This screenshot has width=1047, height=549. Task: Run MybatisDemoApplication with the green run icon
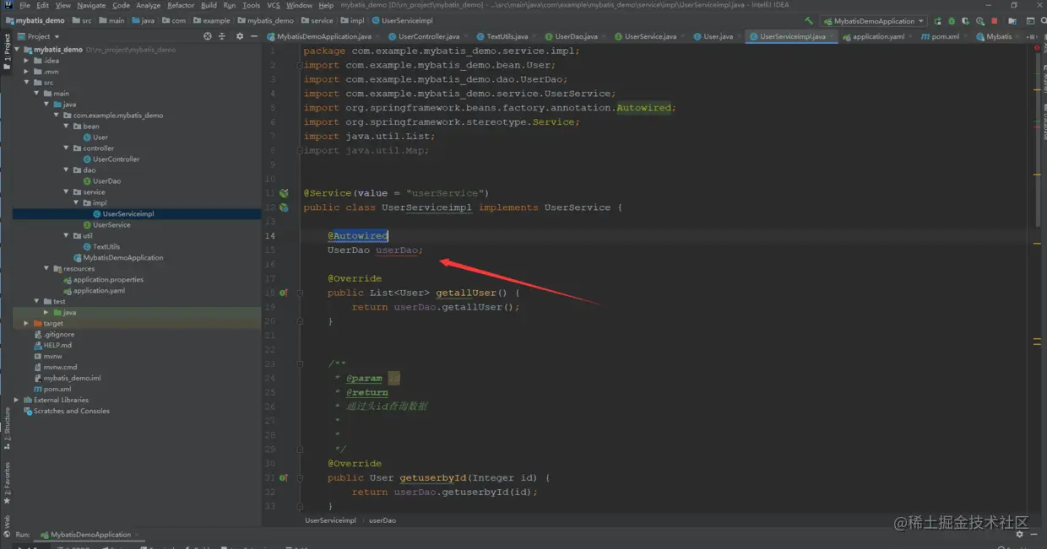pyautogui.click(x=937, y=21)
